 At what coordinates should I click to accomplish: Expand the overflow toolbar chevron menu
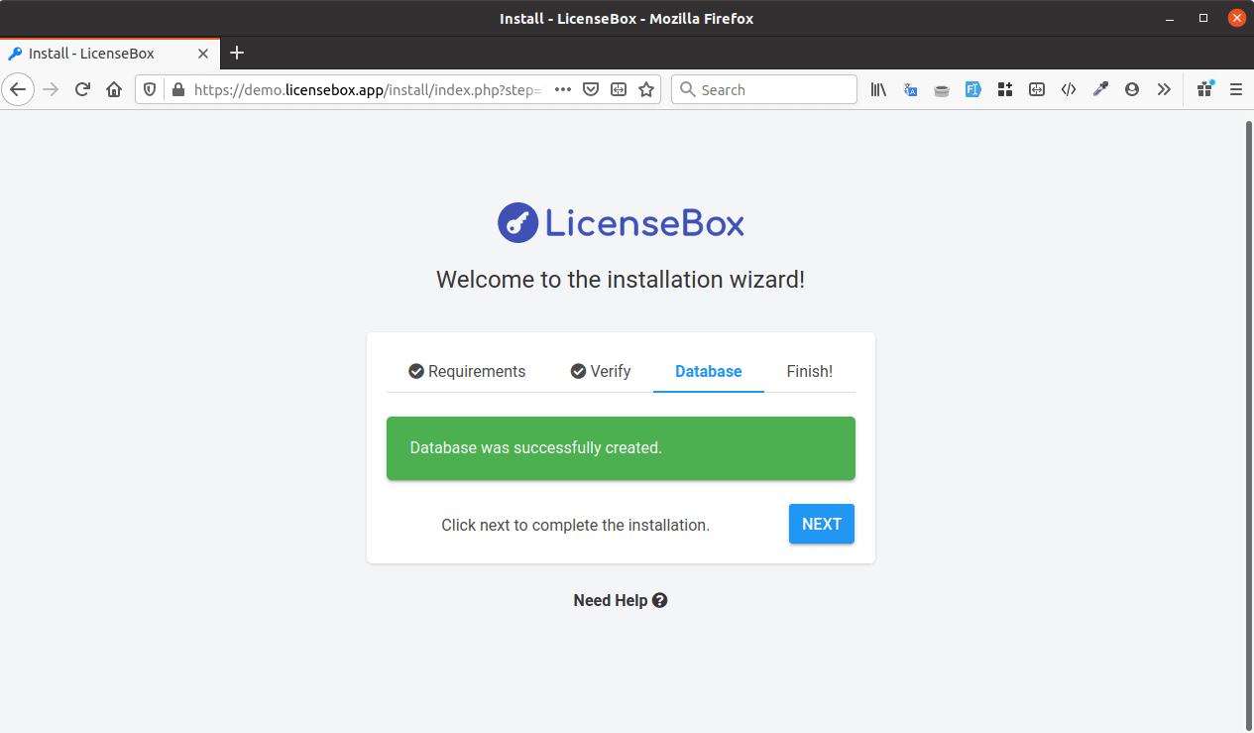pos(1164,89)
